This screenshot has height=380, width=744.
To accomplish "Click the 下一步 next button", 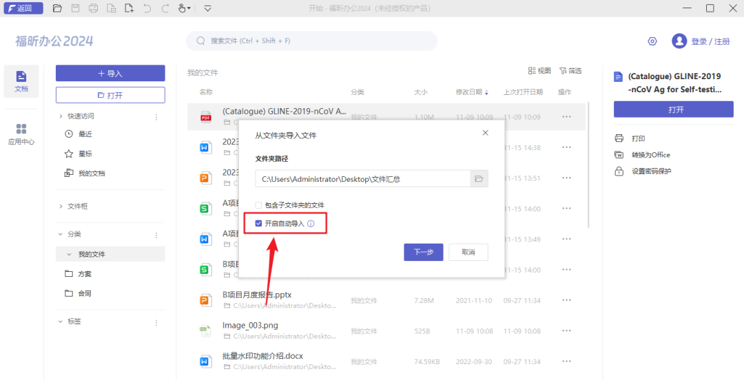I will [423, 253].
